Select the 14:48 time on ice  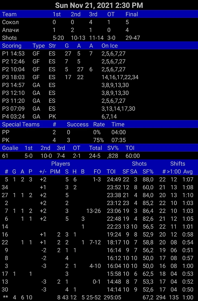pos(114,282)
